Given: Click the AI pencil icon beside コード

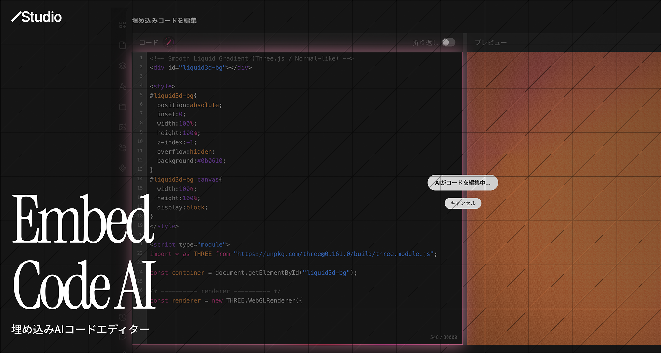Looking at the screenshot, I should (169, 42).
